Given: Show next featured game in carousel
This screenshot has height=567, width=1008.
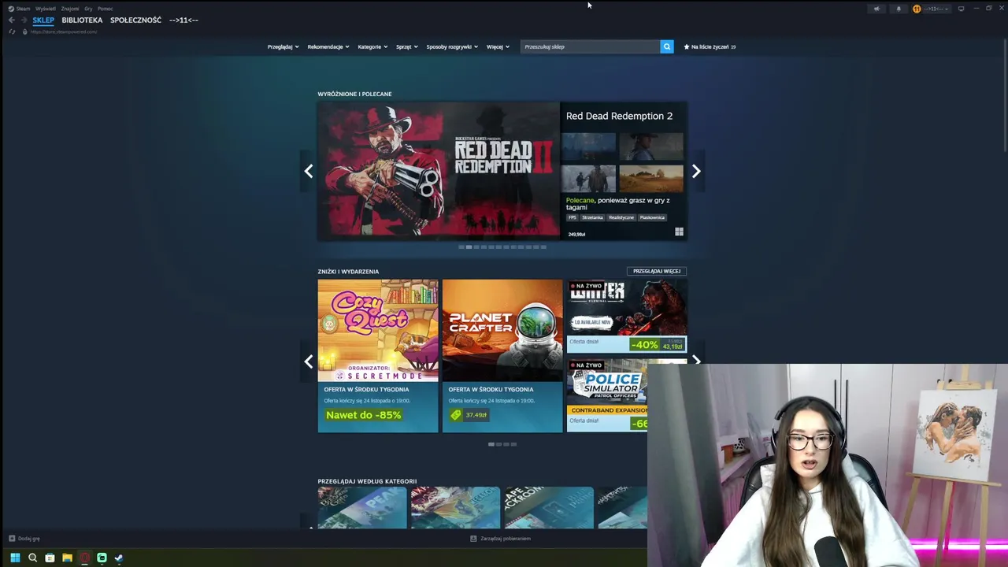Looking at the screenshot, I should coord(696,171).
